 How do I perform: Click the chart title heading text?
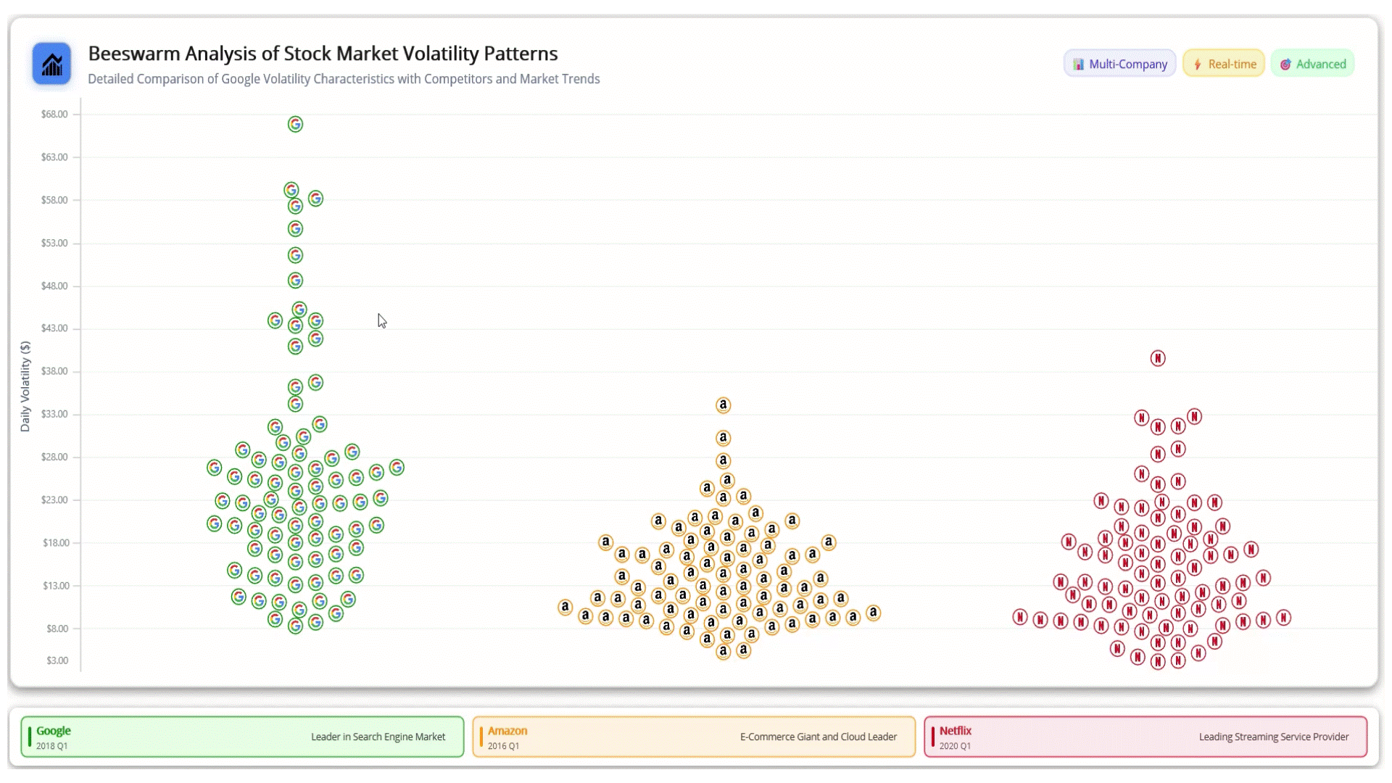[x=323, y=54]
